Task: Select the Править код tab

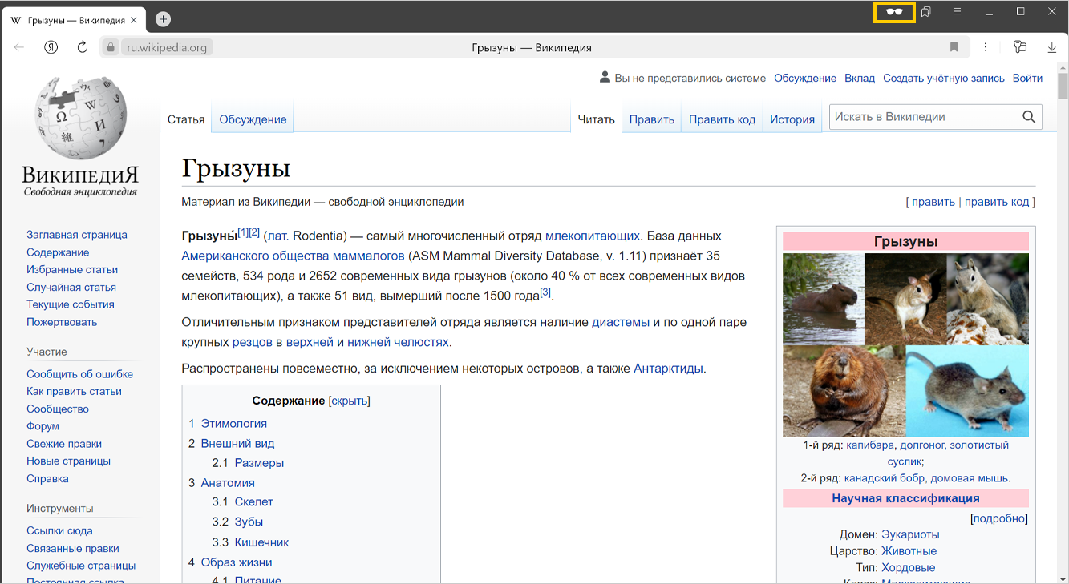Action: (722, 119)
